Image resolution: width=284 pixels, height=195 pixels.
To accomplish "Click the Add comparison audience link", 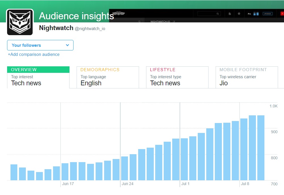I will pyautogui.click(x=34, y=54).
